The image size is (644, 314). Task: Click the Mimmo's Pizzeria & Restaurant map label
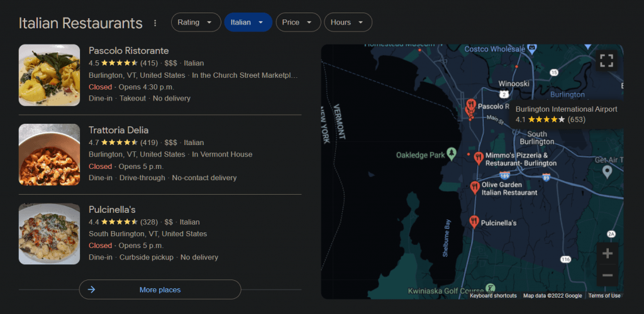[521, 160]
